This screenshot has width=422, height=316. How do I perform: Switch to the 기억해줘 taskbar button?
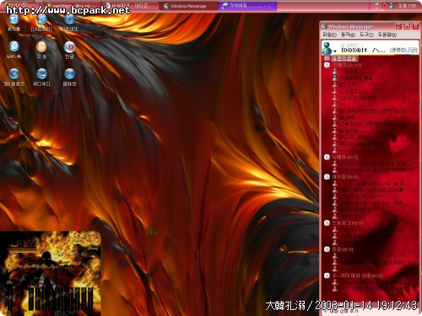[x=248, y=6]
